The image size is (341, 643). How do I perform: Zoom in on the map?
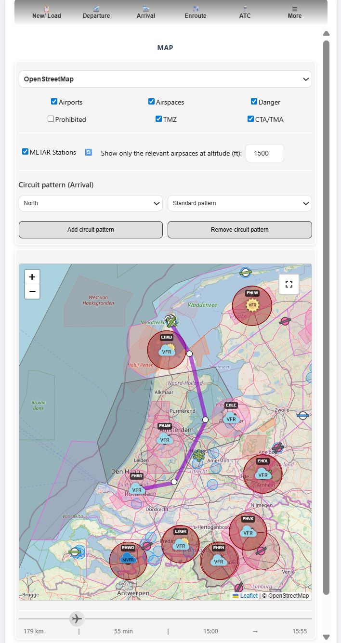(32, 277)
